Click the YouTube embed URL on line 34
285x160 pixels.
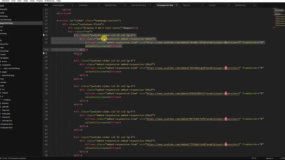[x=193, y=93]
